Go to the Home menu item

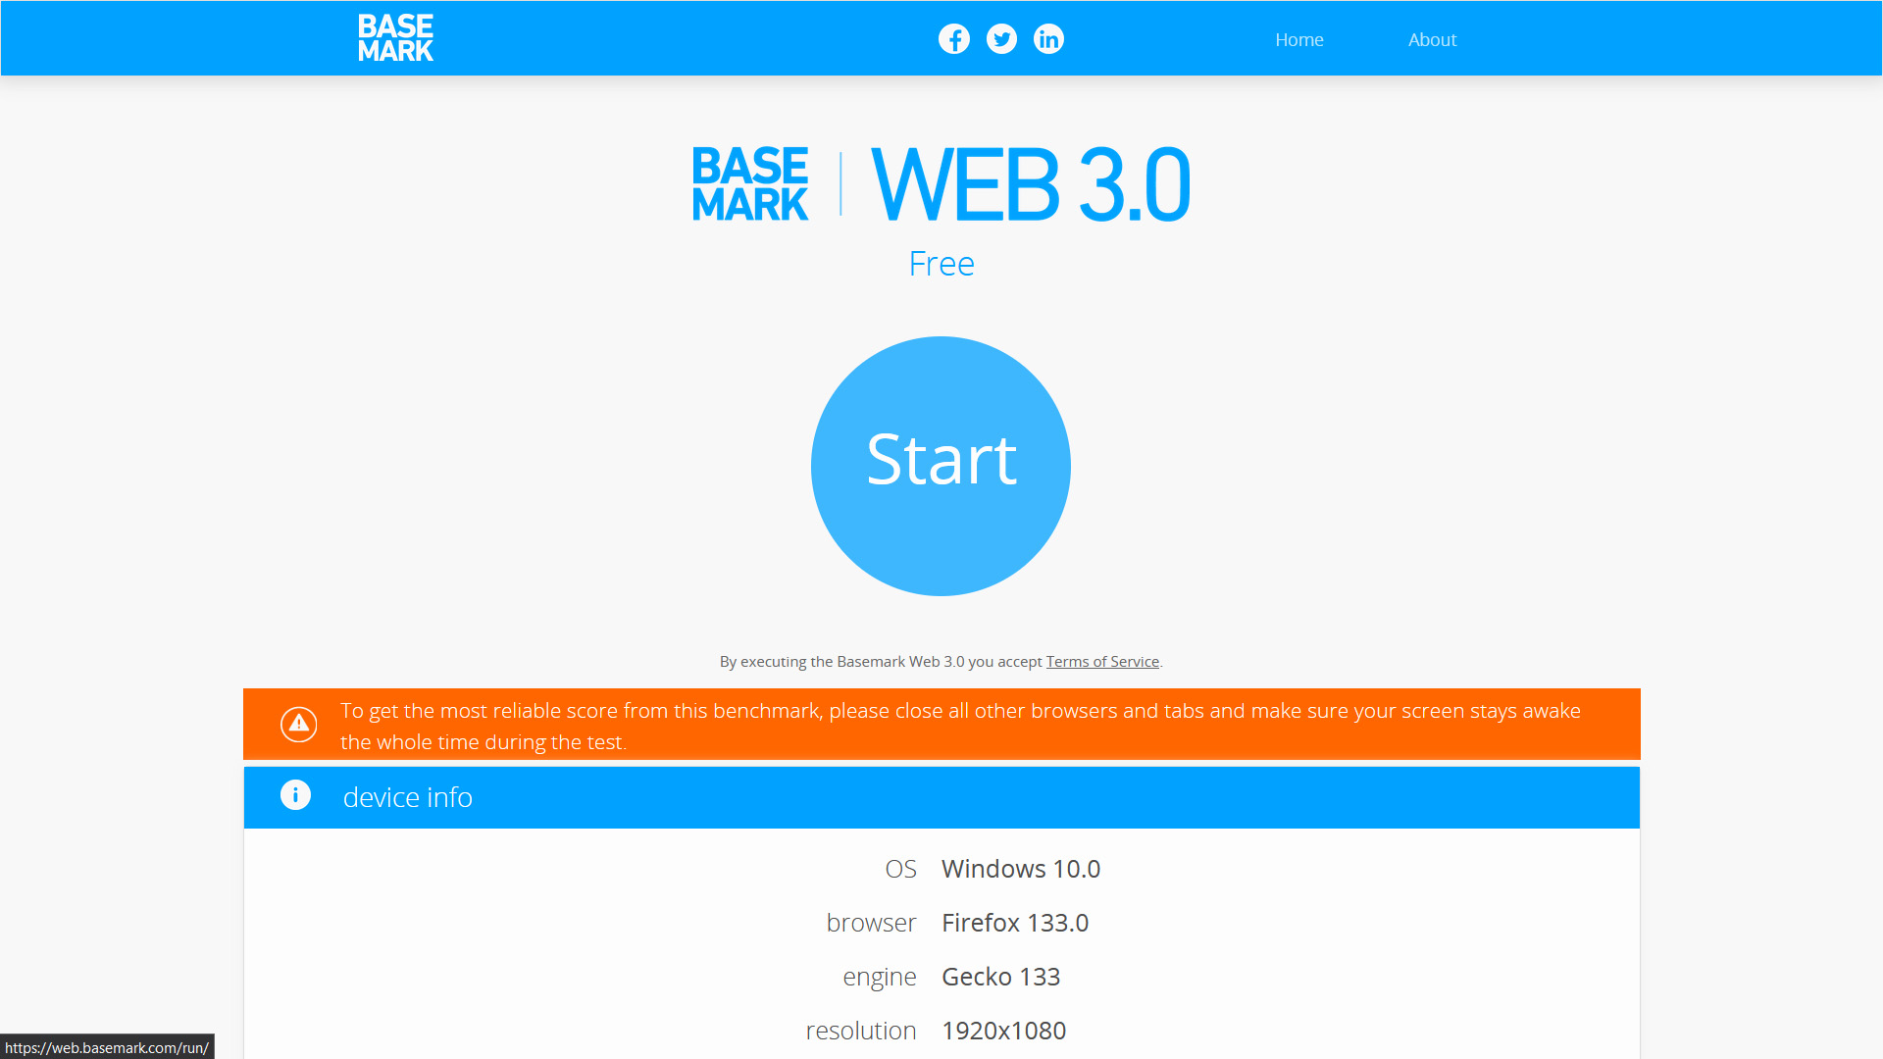[x=1298, y=40]
